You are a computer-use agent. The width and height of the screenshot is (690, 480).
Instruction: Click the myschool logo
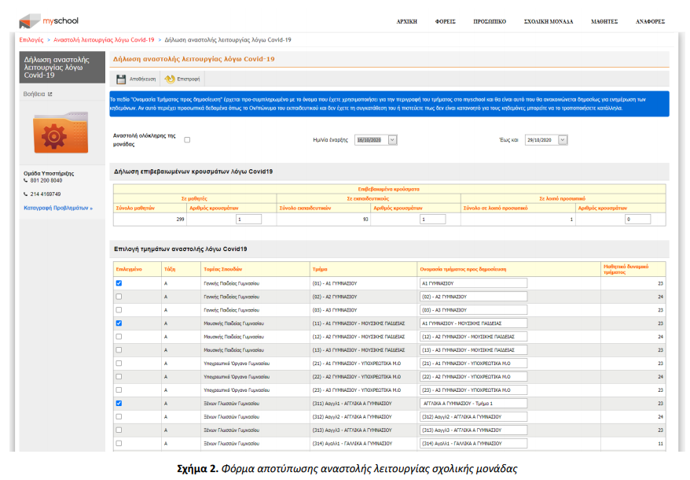49,20
